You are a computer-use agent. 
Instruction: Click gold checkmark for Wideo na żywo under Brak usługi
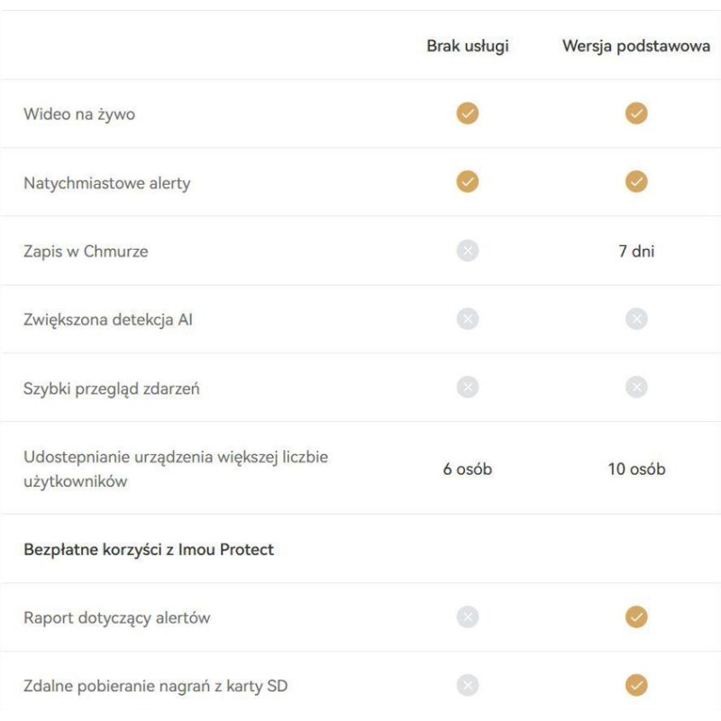click(x=467, y=114)
